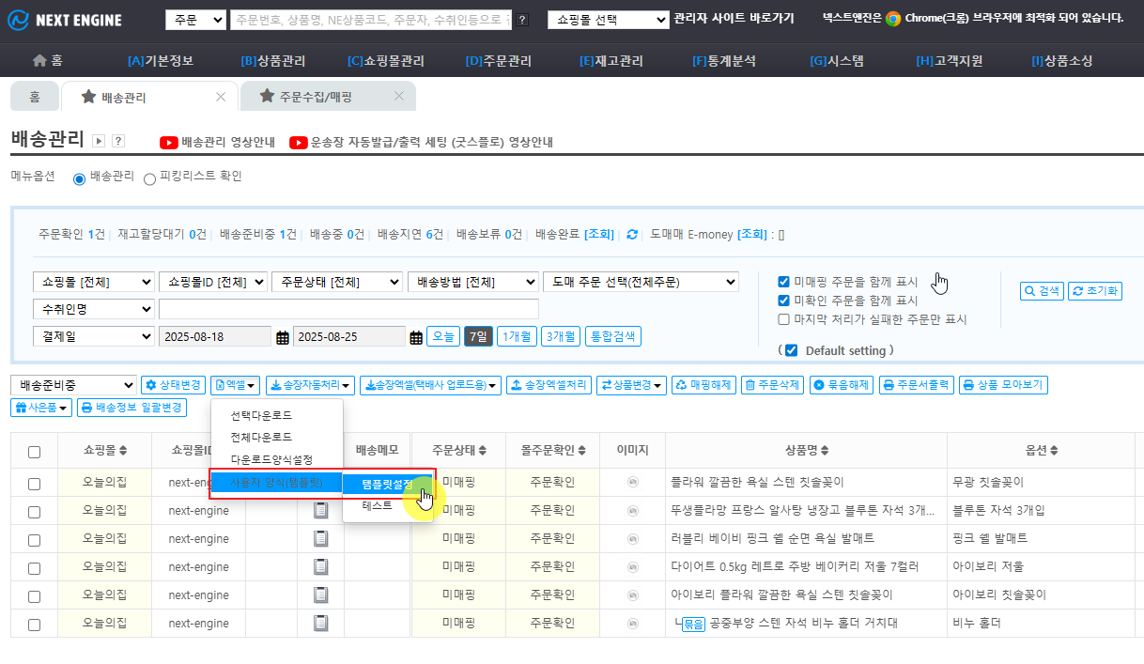Close the 배송관리 tab with its X

[x=221, y=97]
